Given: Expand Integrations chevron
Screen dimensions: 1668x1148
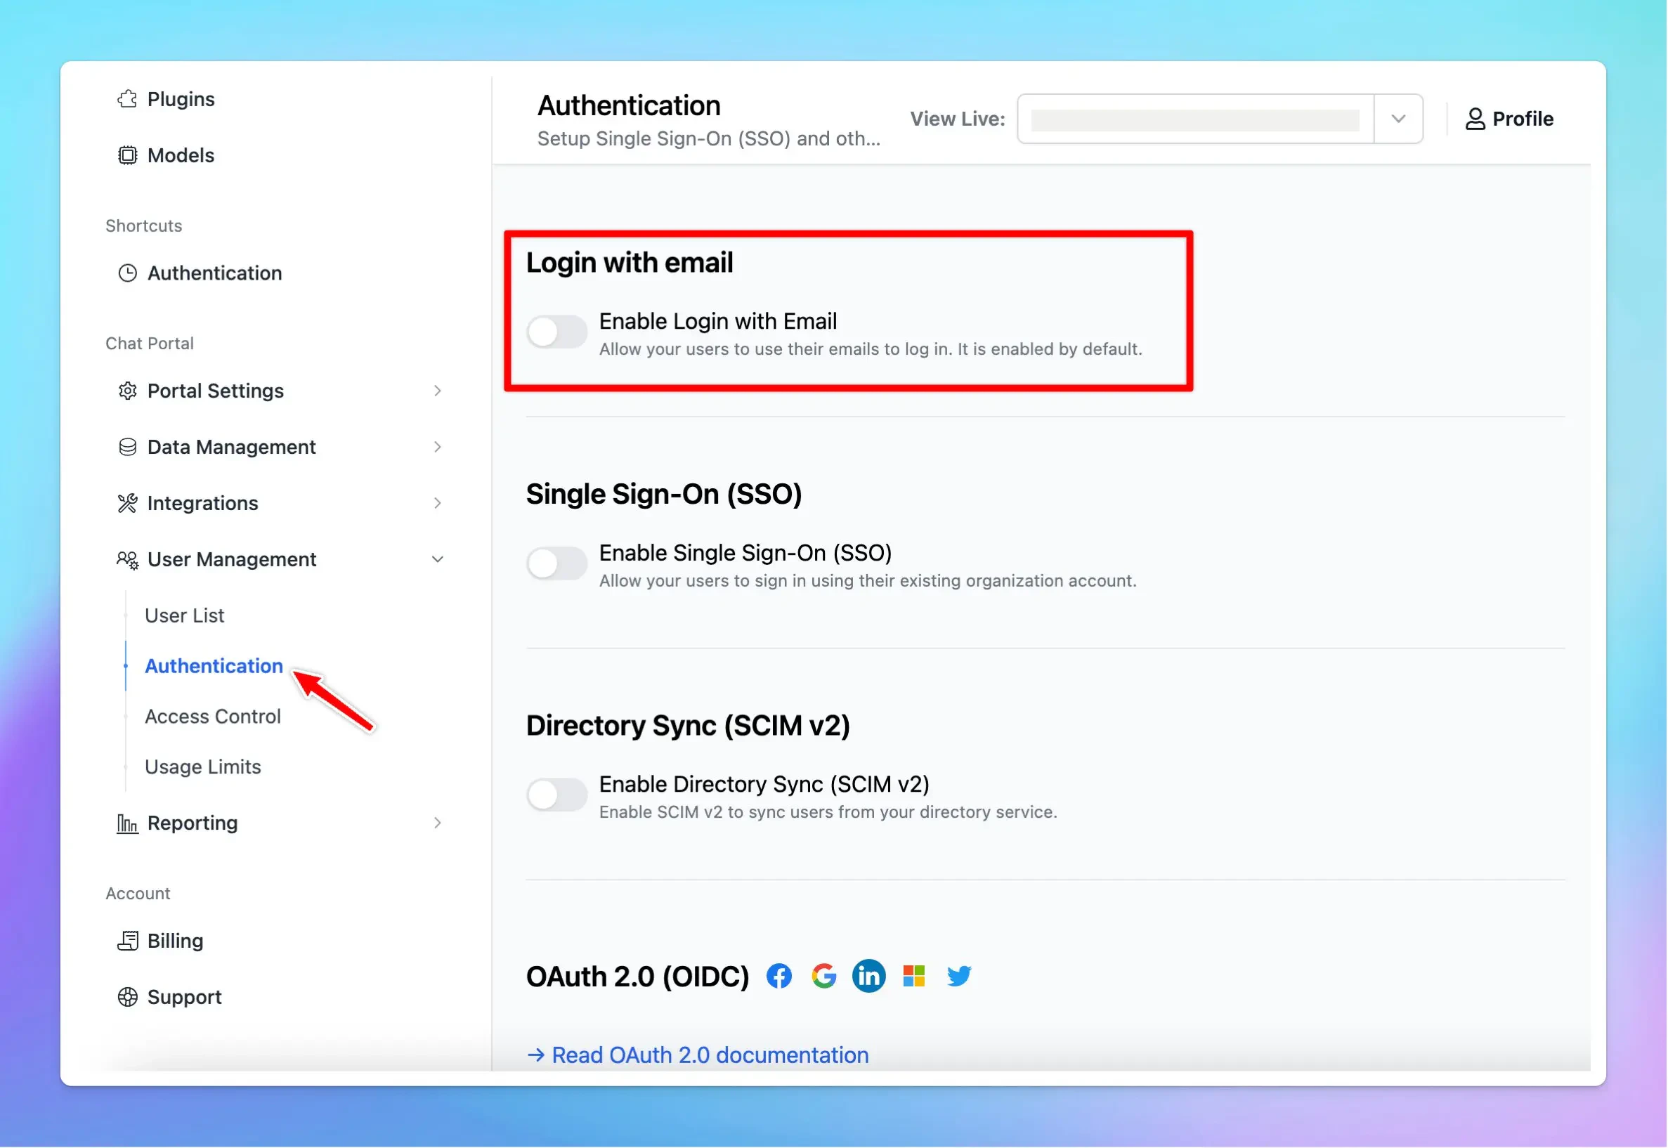Looking at the screenshot, I should (437, 504).
